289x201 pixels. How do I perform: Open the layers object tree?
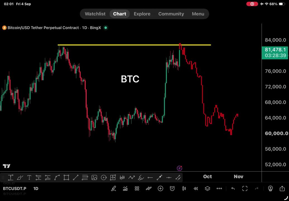(208, 188)
